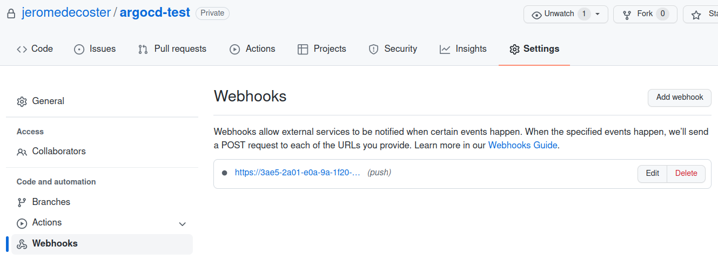718x260 pixels.
Task: Open the Projects tab table icon
Action: [x=303, y=49]
